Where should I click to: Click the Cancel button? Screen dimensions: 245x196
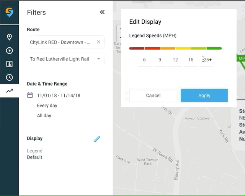tap(153, 96)
